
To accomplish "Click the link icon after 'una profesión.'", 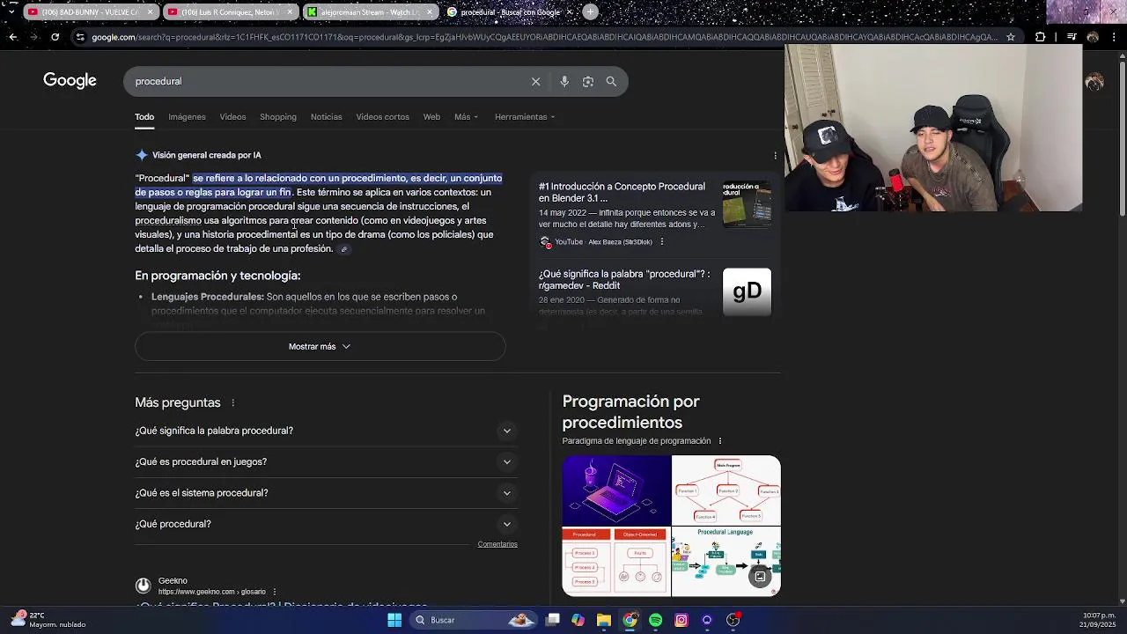I will (x=344, y=249).
